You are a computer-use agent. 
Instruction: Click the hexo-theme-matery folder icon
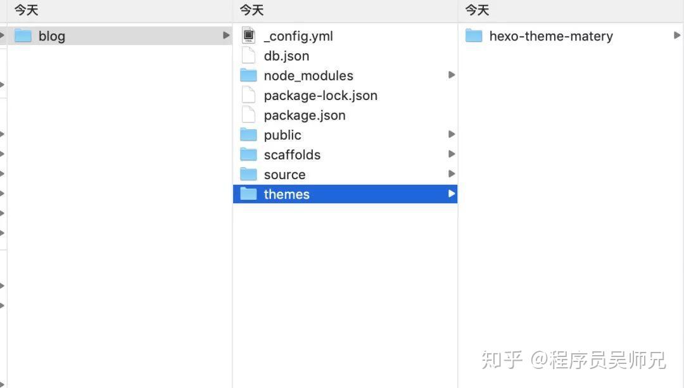pos(474,36)
